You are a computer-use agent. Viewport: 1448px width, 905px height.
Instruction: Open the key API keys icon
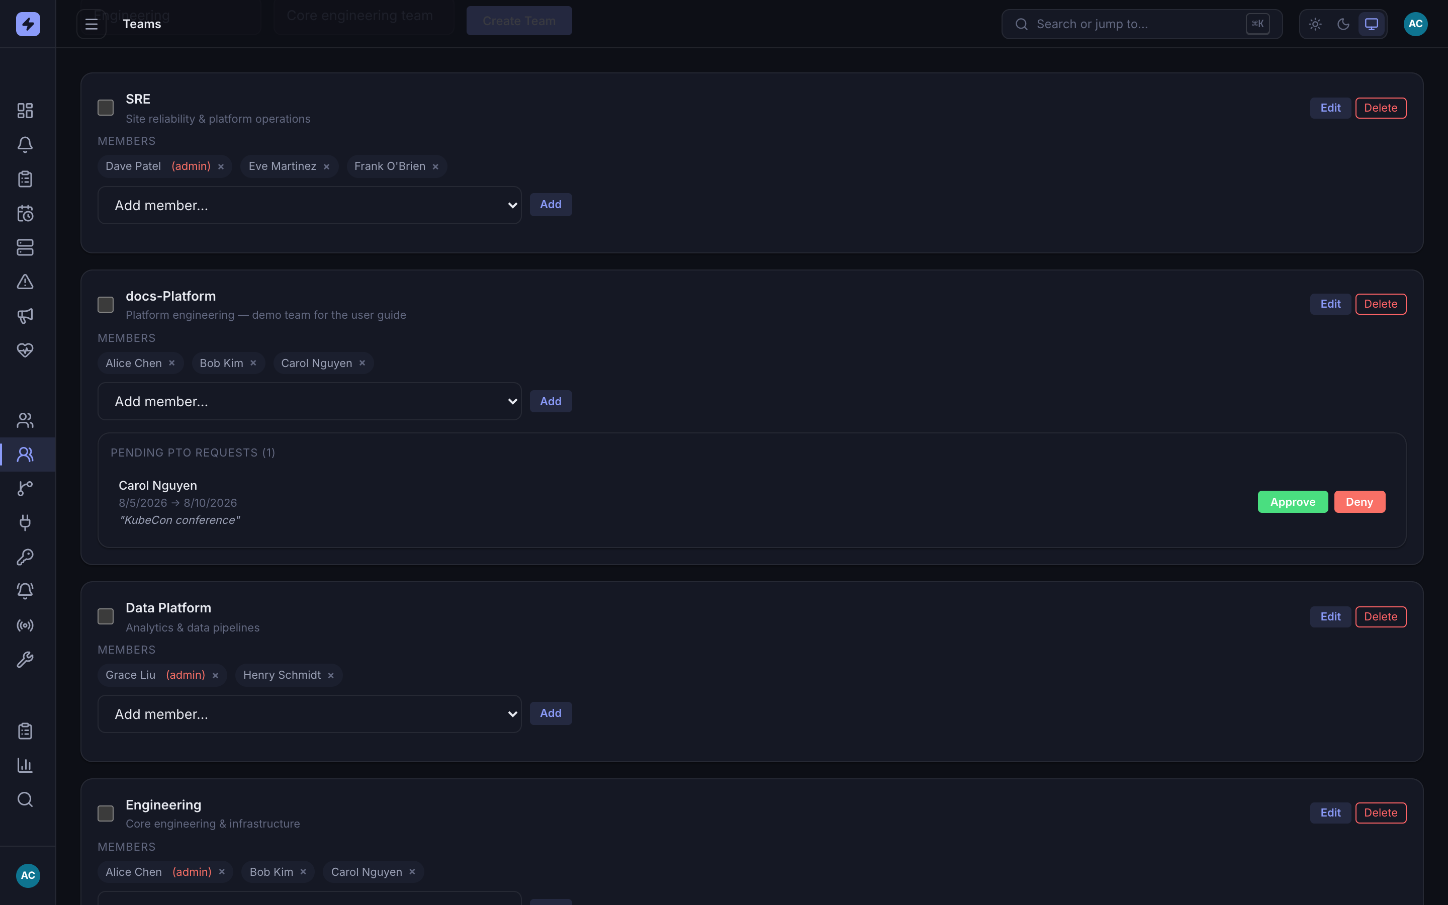(x=25, y=557)
